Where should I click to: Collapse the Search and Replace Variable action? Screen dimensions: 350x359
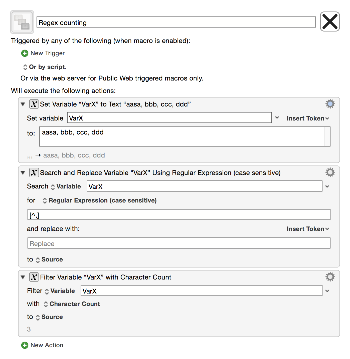[x=23, y=173]
